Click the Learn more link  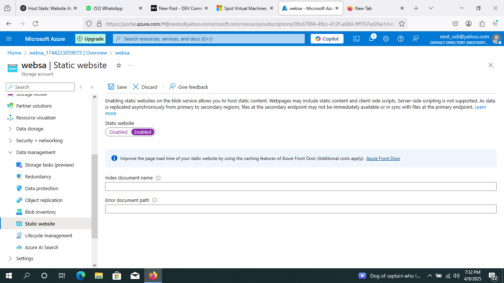pos(480,107)
